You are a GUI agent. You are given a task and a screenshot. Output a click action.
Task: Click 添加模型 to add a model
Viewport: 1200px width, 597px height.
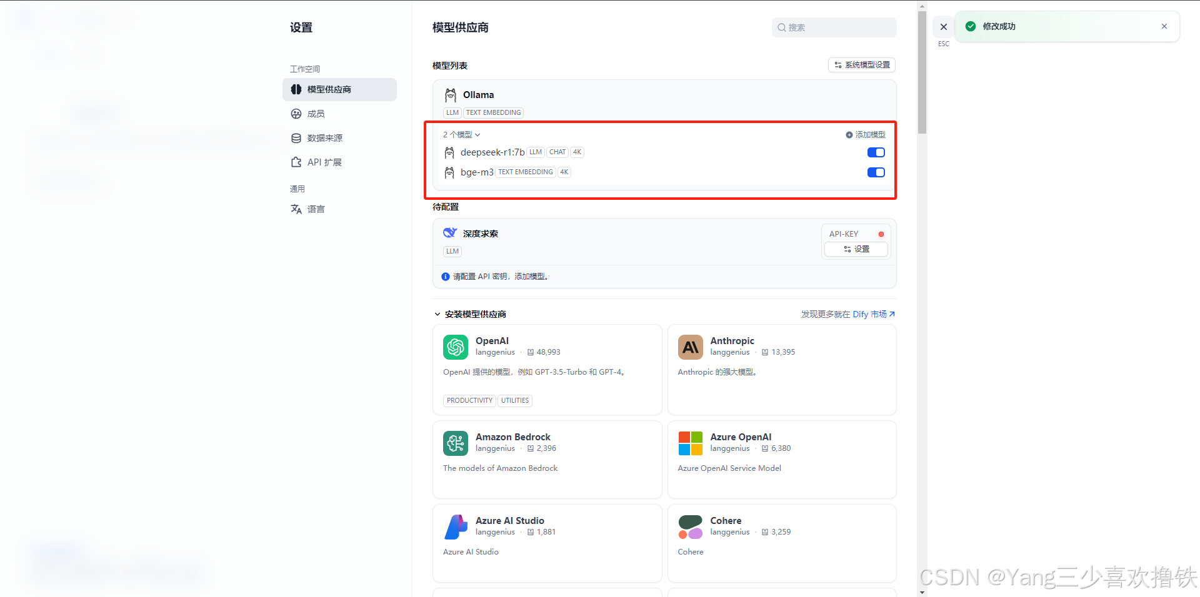click(866, 135)
